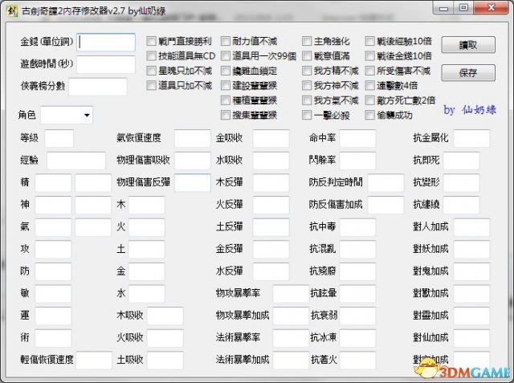
Task: Focus the 抗混亂 field
Action: (x=357, y=250)
